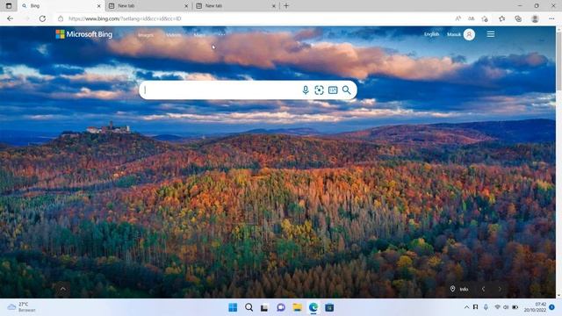Switch to the second New tab
The width and height of the screenshot is (562, 316).
click(x=236, y=6)
